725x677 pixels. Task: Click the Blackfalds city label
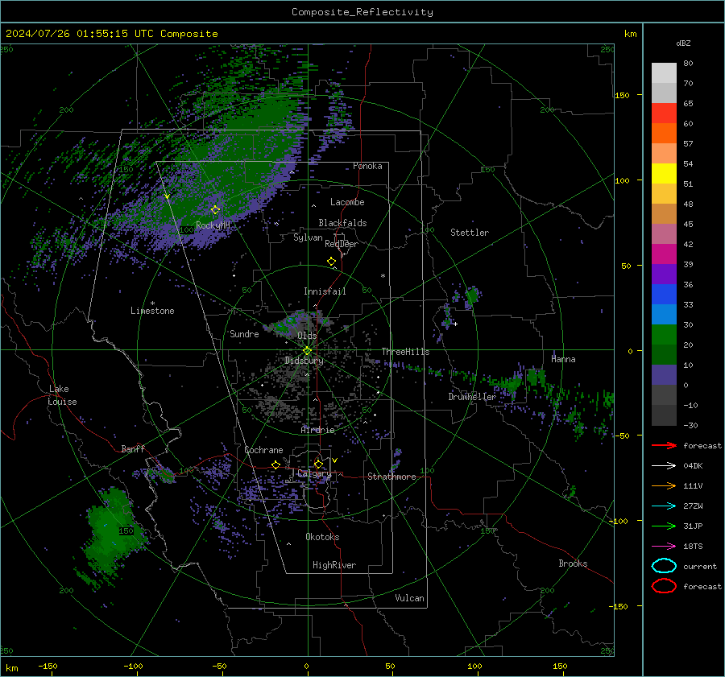tap(342, 223)
